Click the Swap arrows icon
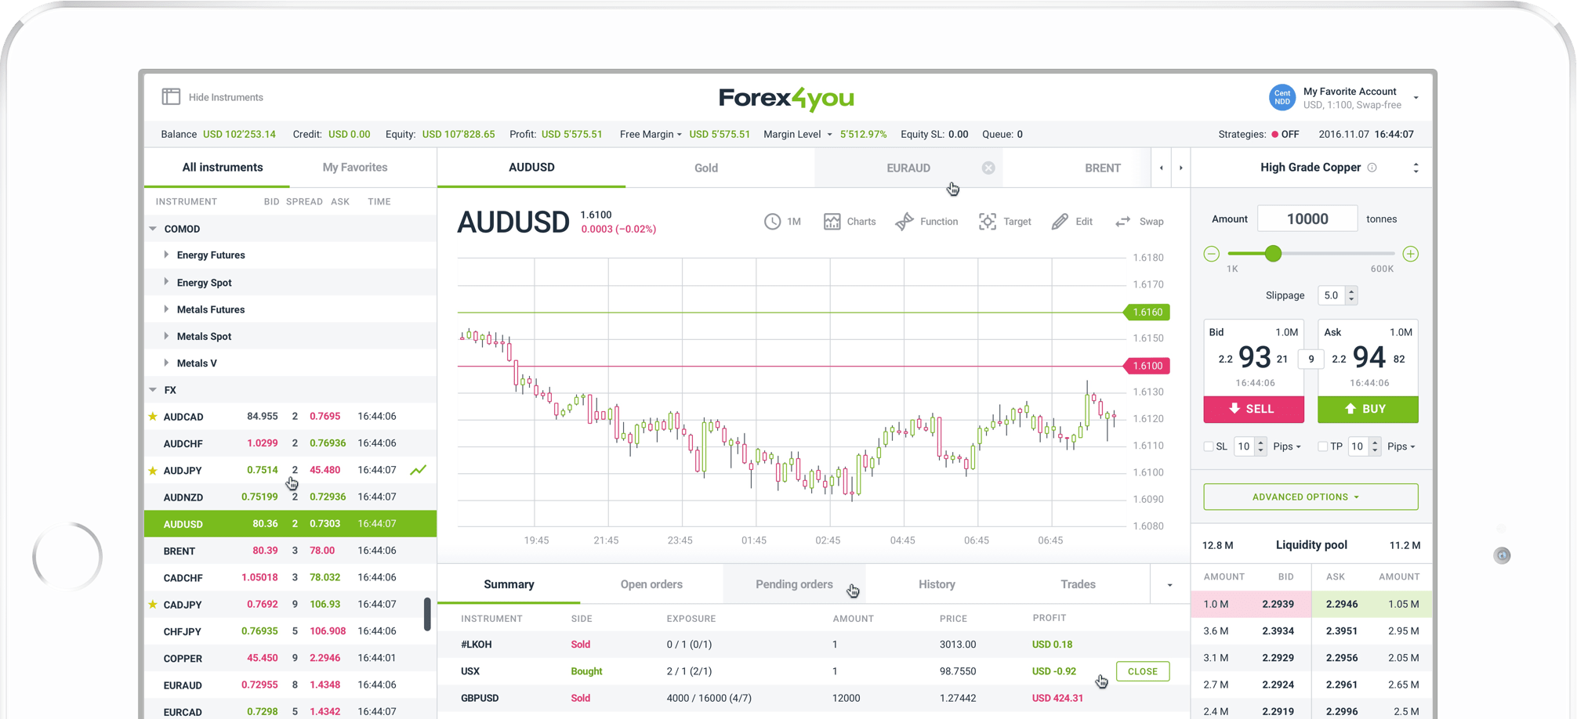Image resolution: width=1577 pixels, height=719 pixels. click(x=1123, y=222)
